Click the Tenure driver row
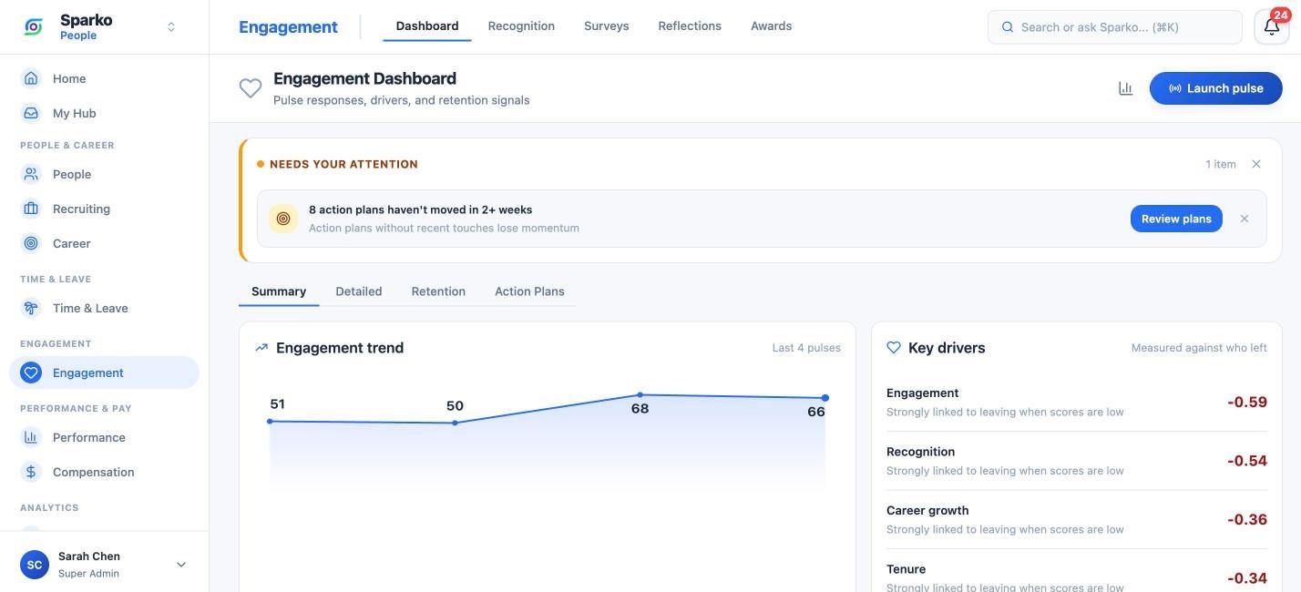The height and width of the screenshot is (592, 1301). (1077, 577)
